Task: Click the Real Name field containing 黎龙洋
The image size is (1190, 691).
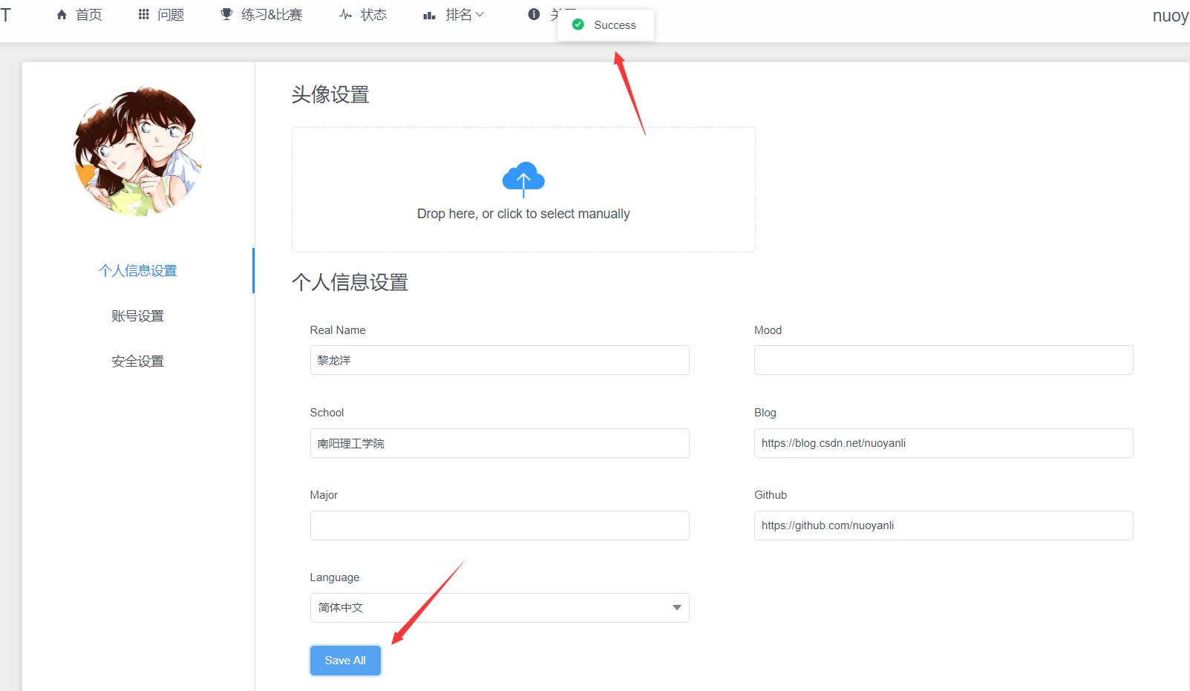Action: pos(499,360)
